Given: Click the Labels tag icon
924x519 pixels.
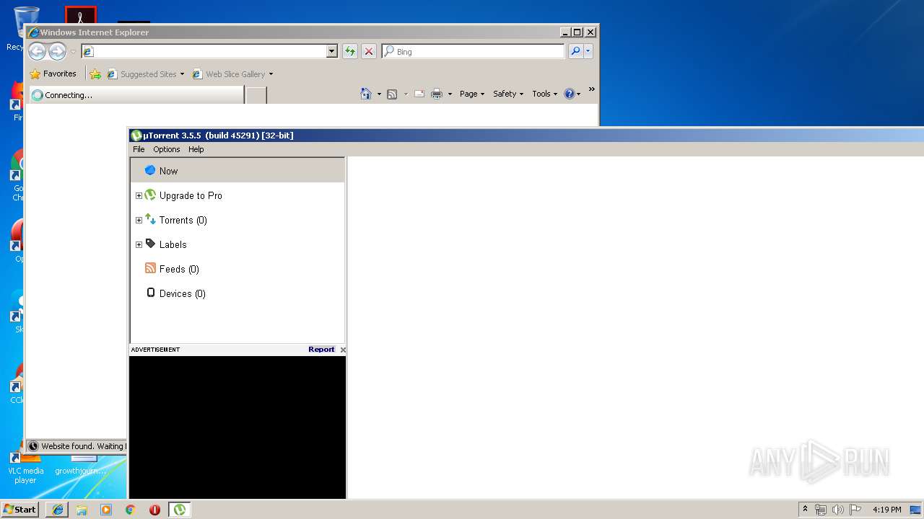Looking at the screenshot, I should pos(150,244).
